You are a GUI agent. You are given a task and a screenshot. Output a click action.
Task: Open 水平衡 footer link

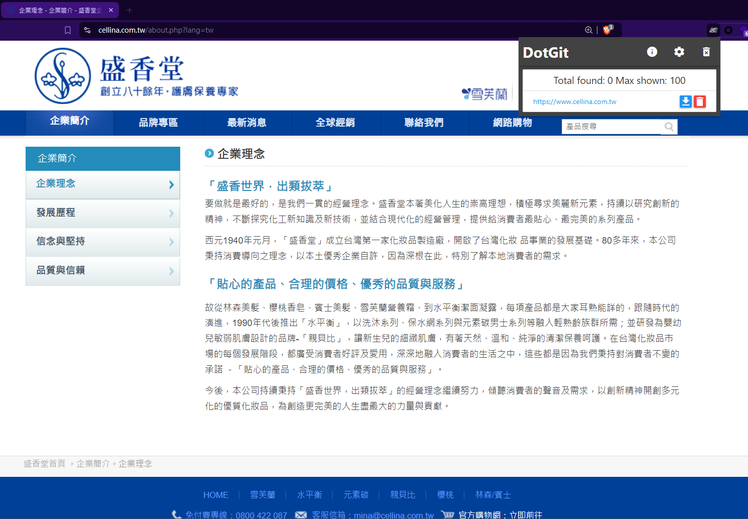coord(309,495)
